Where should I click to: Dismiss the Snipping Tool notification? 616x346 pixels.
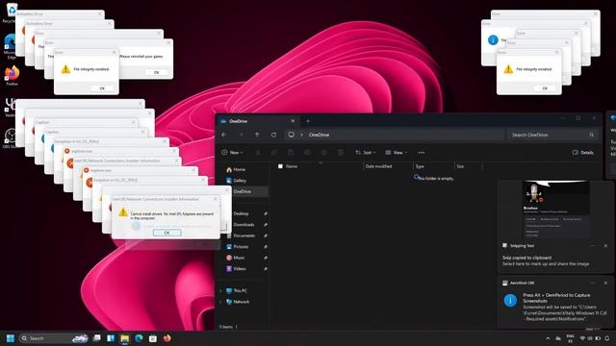605,246
